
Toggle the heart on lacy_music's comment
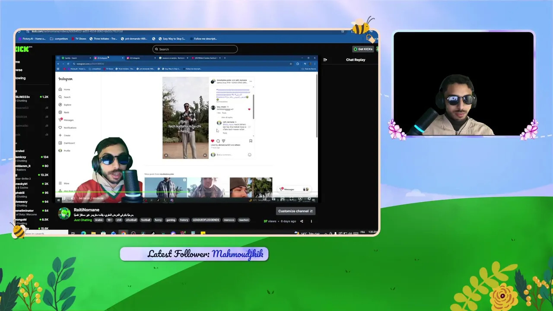point(249,109)
